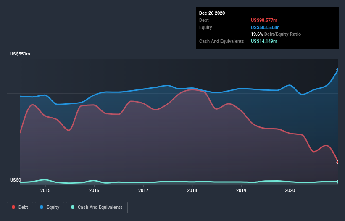
Task: Click the Equity endpoint marker on chart
Action: tap(338, 69)
